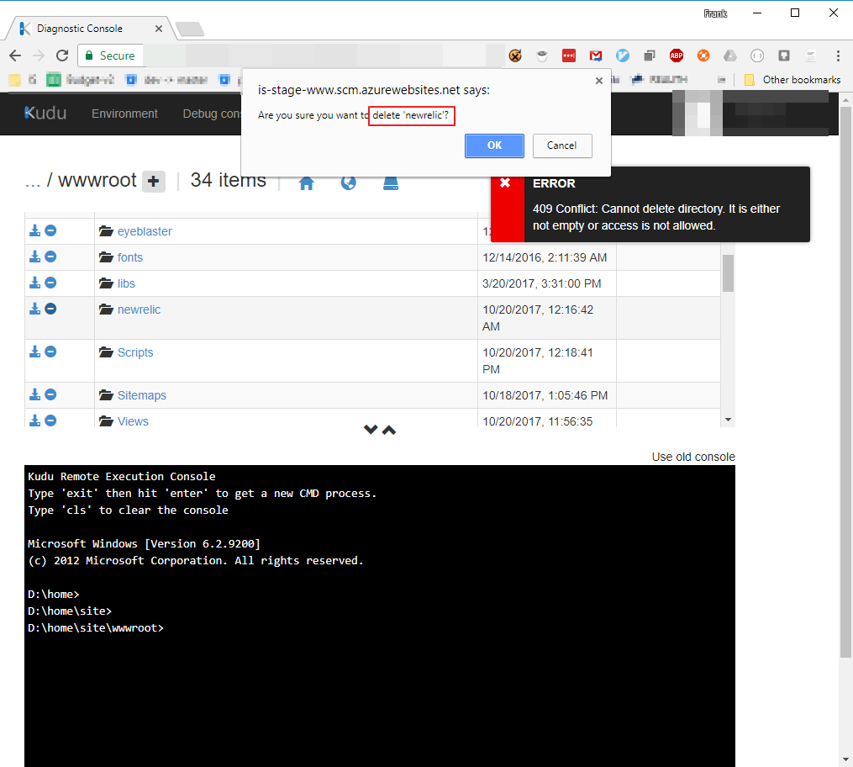This screenshot has width=853, height=767.
Task: Open the Environment menu
Action: [124, 114]
